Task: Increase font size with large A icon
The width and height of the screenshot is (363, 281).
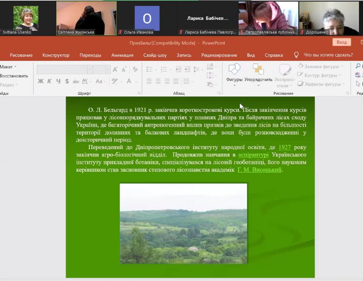Action: (115, 69)
